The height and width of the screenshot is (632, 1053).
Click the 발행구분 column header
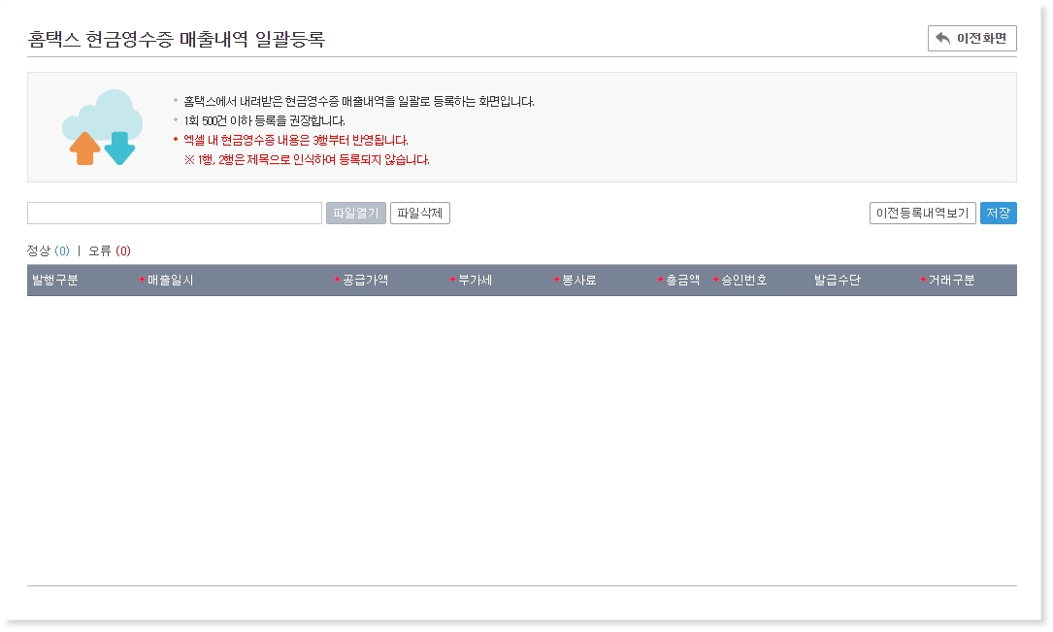pos(55,281)
